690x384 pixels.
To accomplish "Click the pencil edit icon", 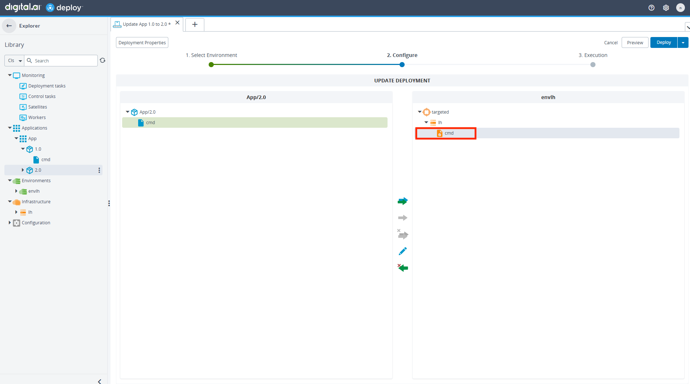I will tap(402, 251).
